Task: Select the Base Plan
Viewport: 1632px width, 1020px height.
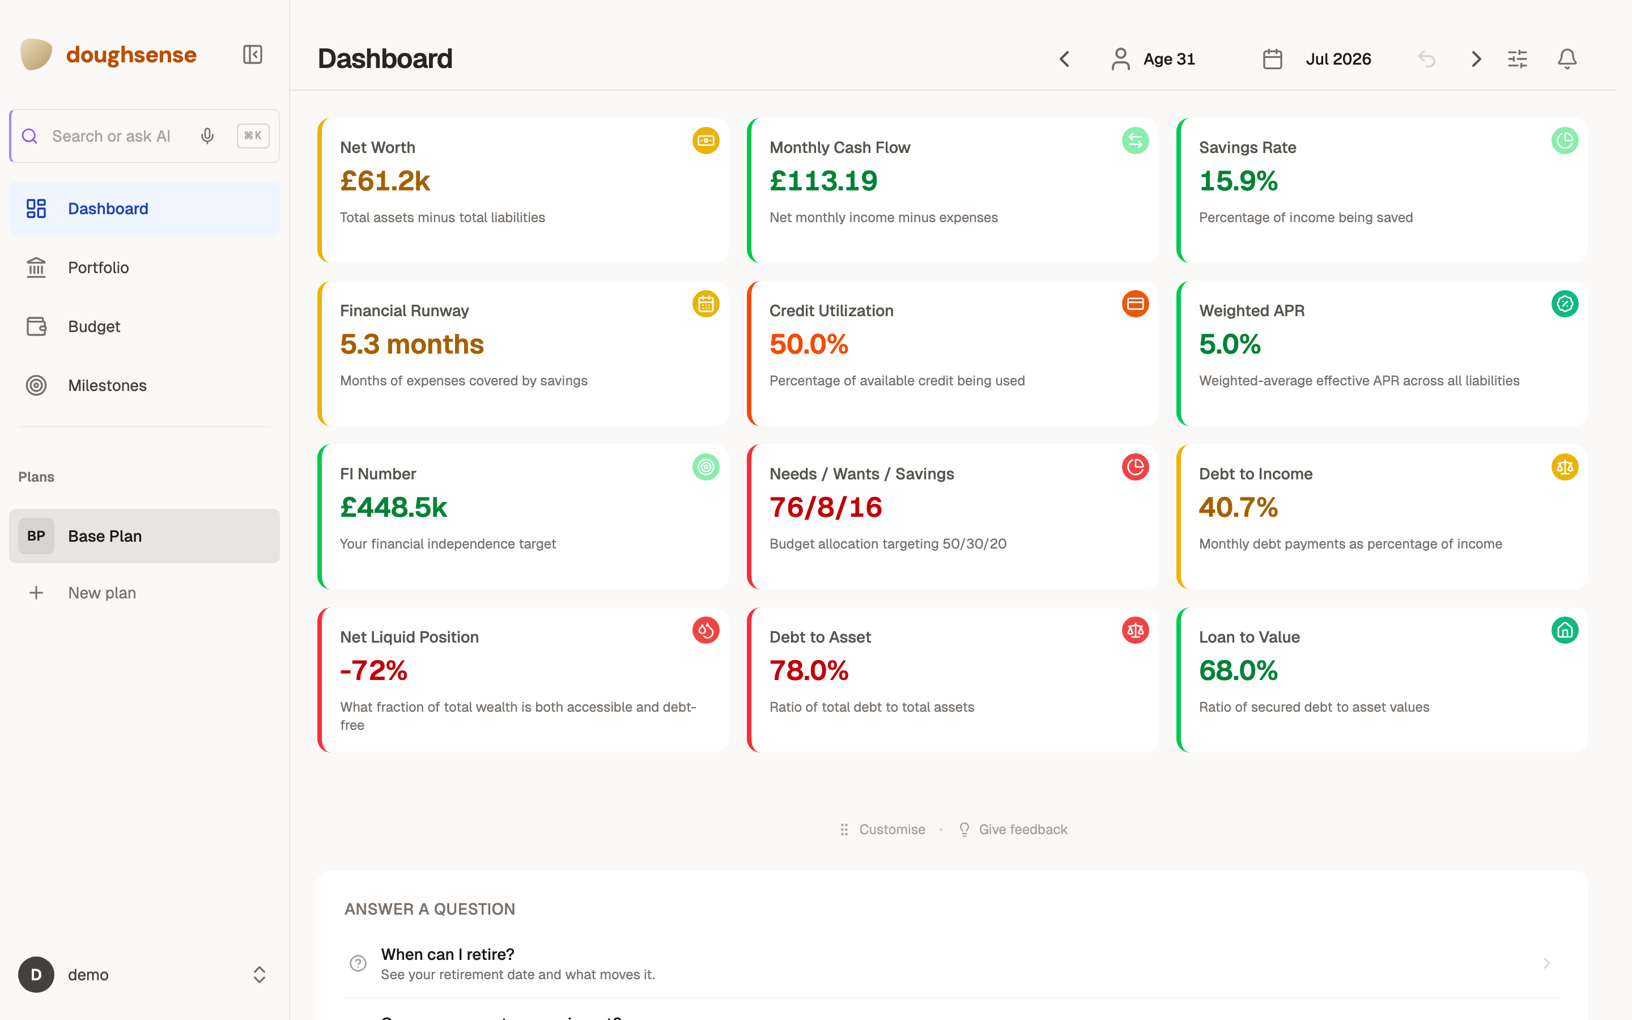Action: pyautogui.click(x=144, y=536)
